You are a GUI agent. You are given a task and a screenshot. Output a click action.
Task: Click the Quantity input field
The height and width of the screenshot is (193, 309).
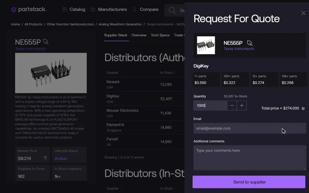point(210,105)
